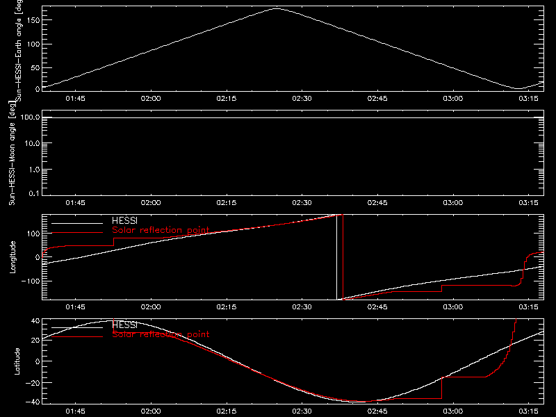Image resolution: width=556 pixels, height=417 pixels.
Task: Click 01:45 time label under Latitude plot
Action: click(x=75, y=411)
